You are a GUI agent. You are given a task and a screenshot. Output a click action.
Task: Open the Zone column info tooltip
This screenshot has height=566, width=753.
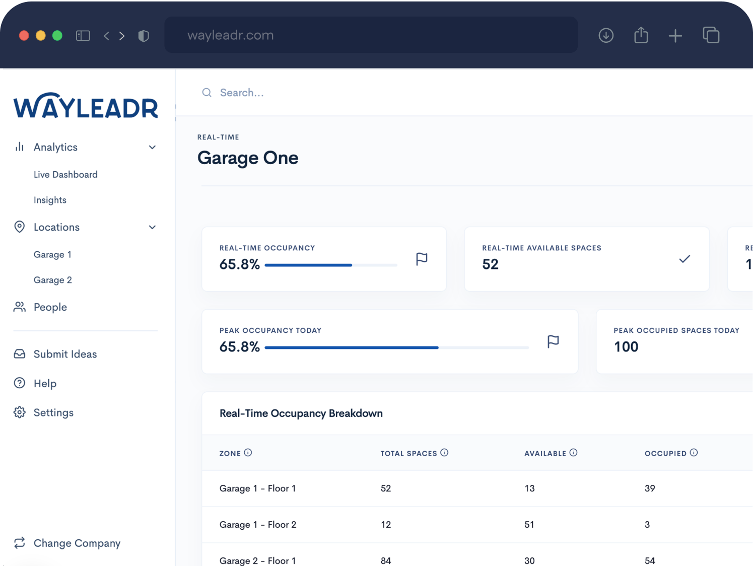pyautogui.click(x=249, y=452)
